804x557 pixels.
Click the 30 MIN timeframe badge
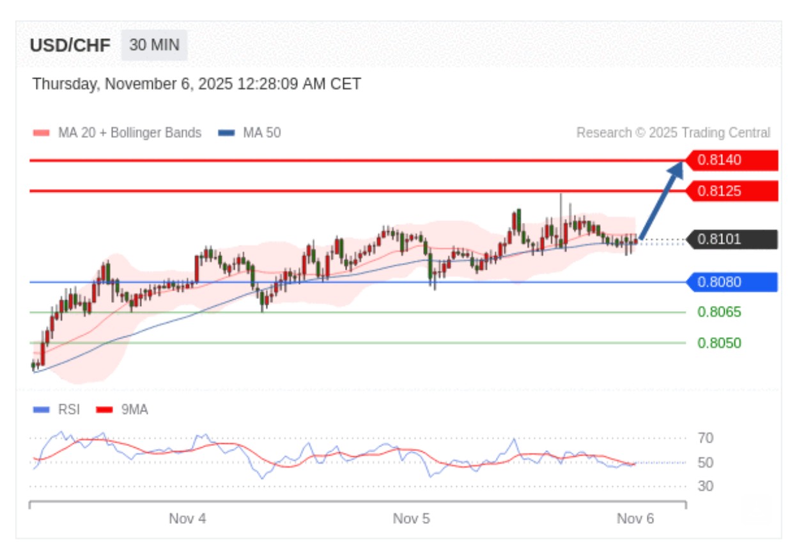[154, 45]
